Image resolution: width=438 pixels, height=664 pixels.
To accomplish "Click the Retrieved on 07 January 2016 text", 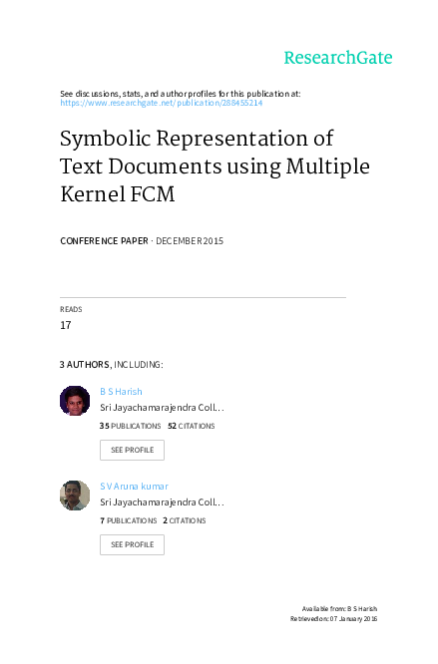I will click(333, 619).
